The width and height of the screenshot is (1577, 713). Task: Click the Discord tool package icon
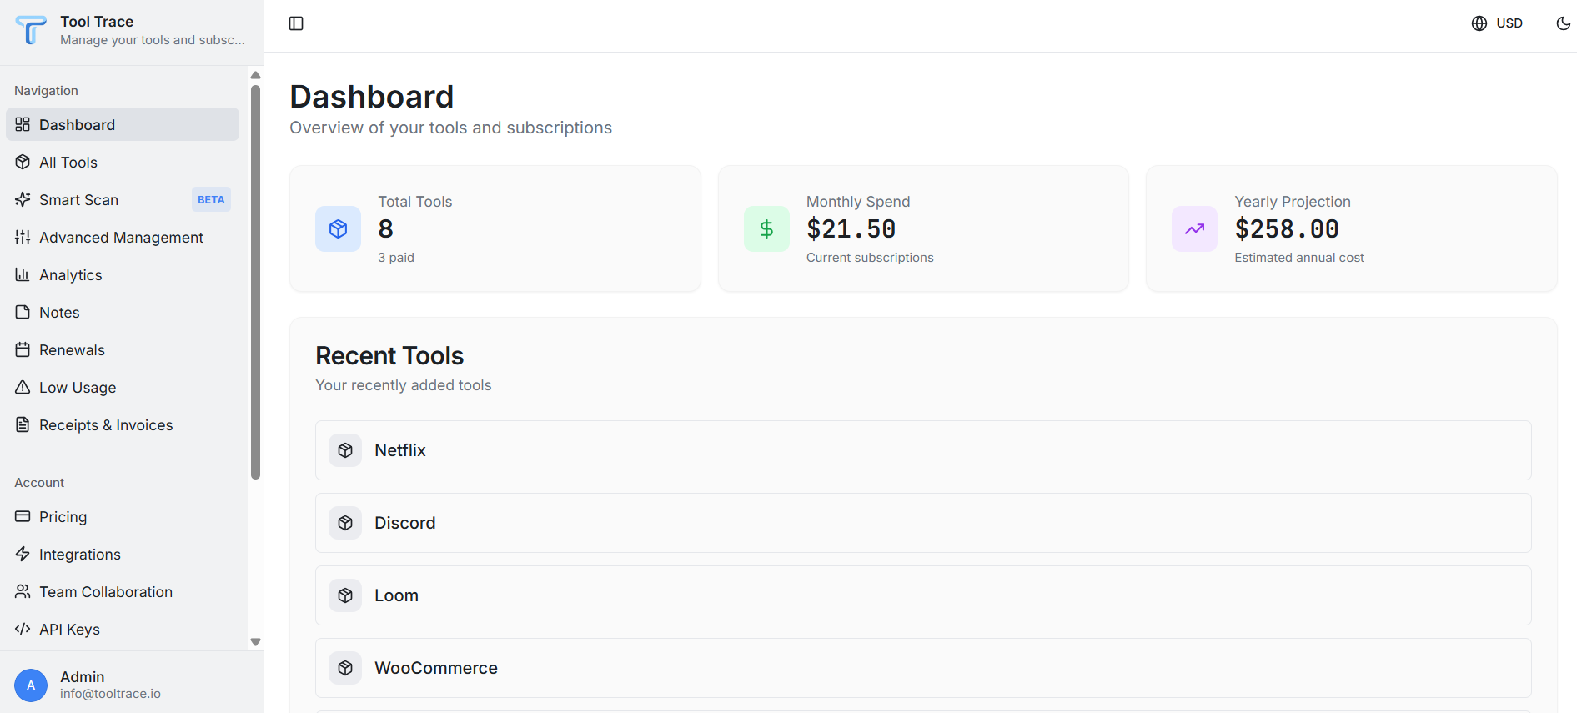(345, 523)
